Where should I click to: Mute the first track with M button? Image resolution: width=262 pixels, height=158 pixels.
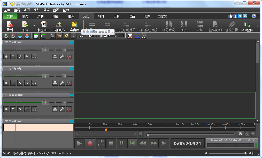click(13, 57)
